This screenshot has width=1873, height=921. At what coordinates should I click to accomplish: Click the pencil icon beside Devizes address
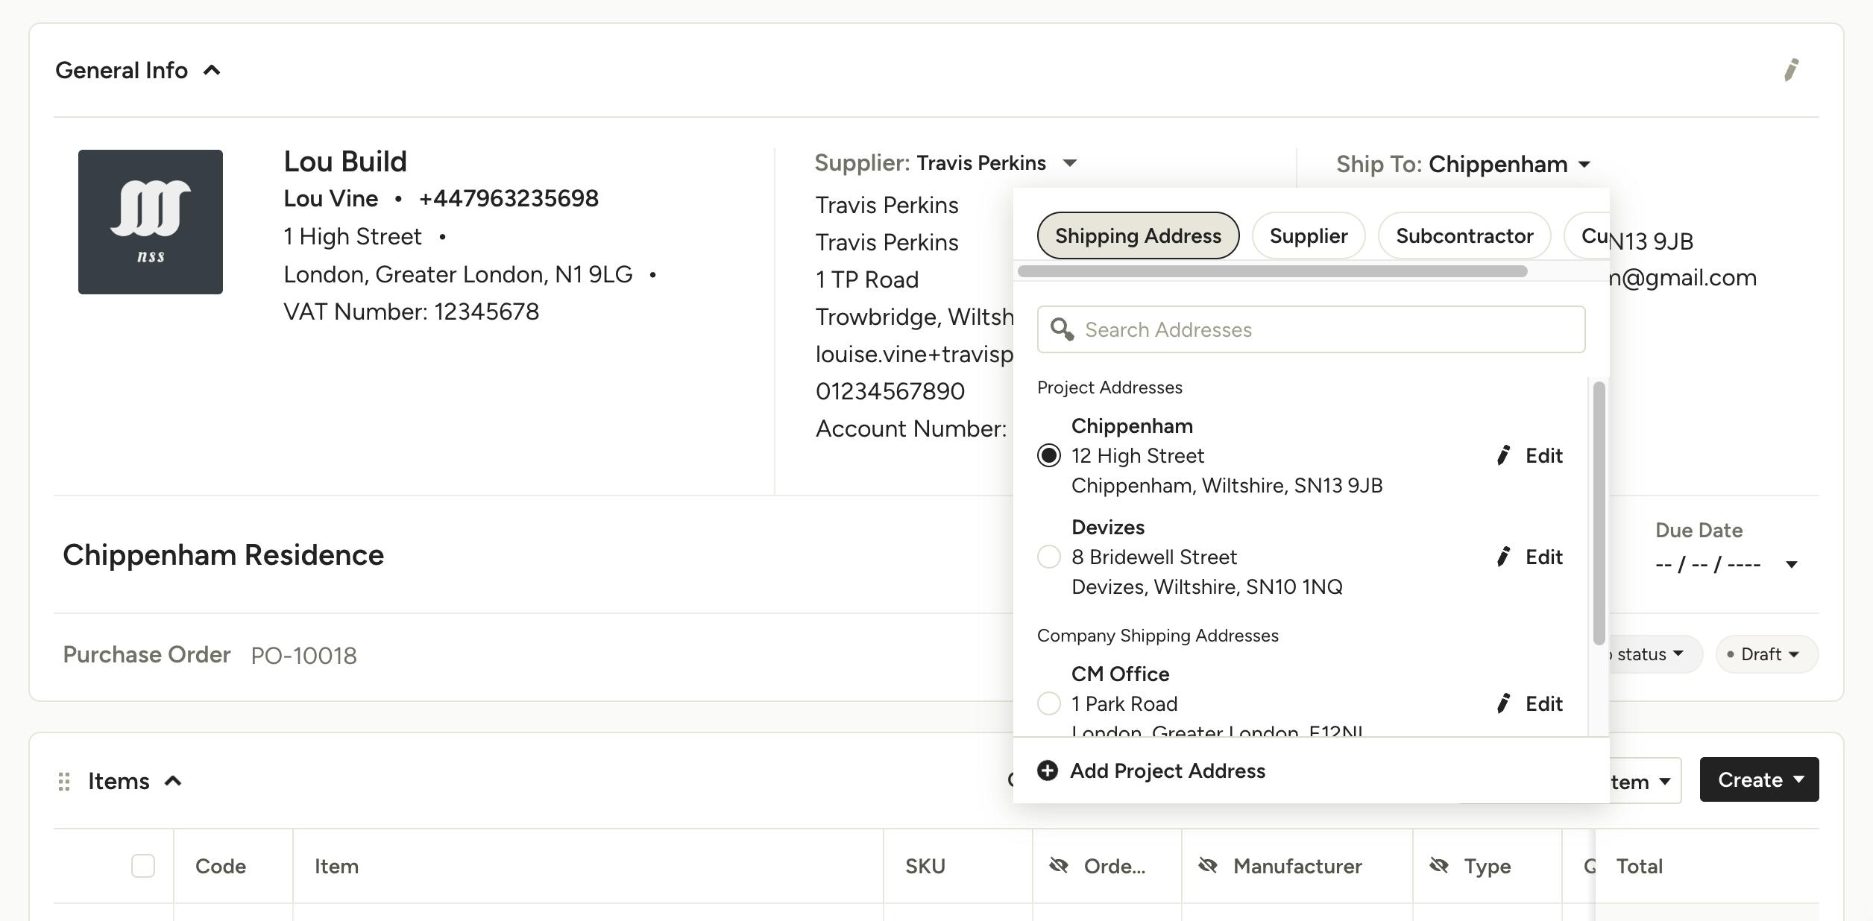coord(1503,557)
